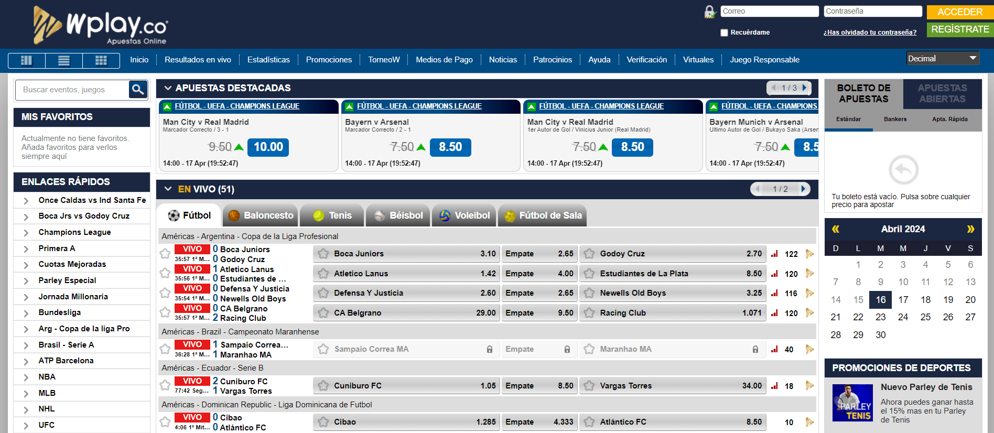Open live stream icon for Defensa Y Justicia row
Image resolution: width=994 pixels, height=433 pixels.
click(809, 293)
